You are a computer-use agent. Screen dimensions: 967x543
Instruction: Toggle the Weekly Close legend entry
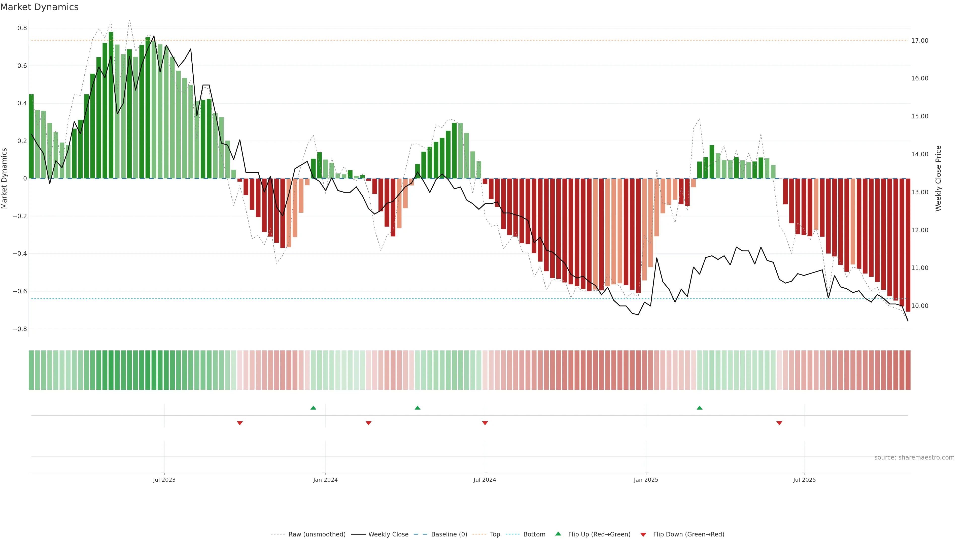tap(388, 534)
